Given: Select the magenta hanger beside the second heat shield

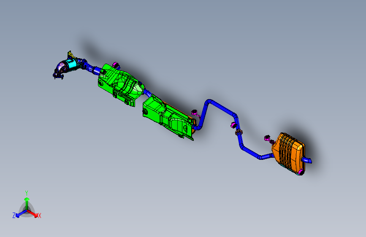Looking at the screenshot, I should click(195, 113).
